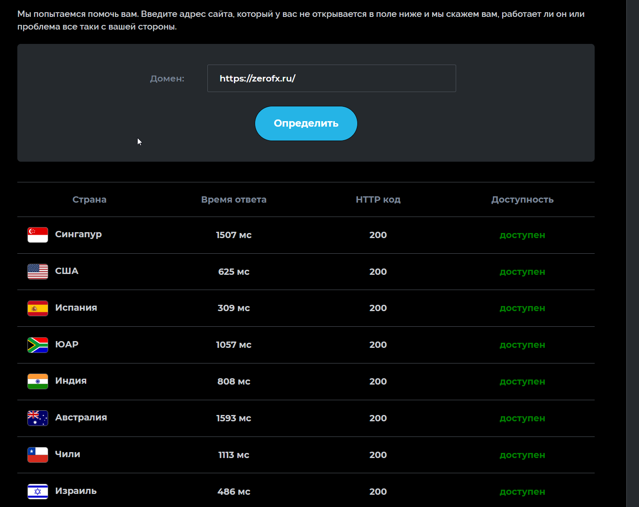Select the США country name

click(x=67, y=271)
